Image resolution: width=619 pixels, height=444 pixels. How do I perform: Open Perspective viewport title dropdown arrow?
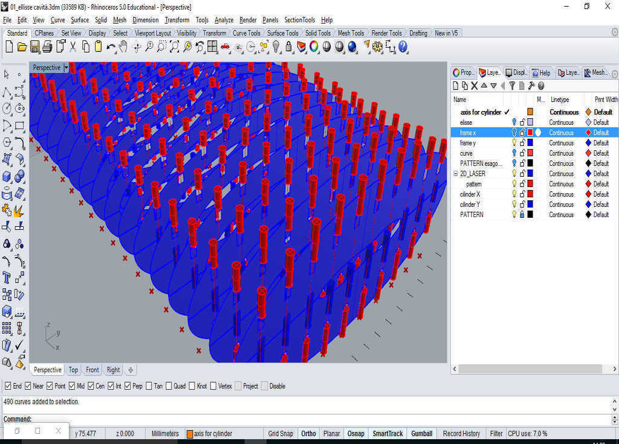pyautogui.click(x=66, y=68)
